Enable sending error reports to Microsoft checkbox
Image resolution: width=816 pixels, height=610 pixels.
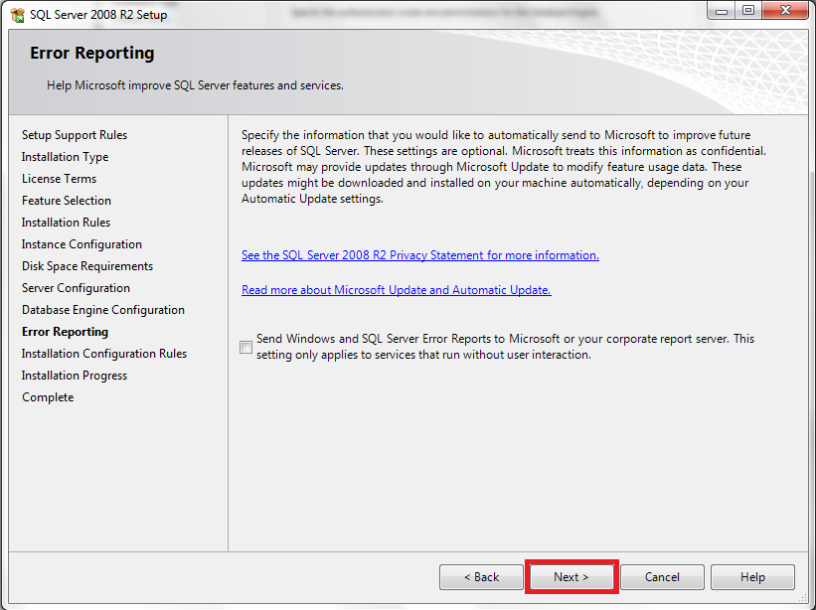tap(246, 347)
